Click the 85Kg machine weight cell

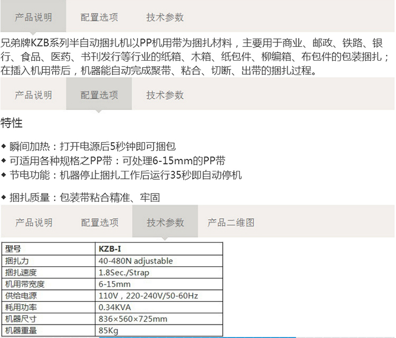(107, 331)
